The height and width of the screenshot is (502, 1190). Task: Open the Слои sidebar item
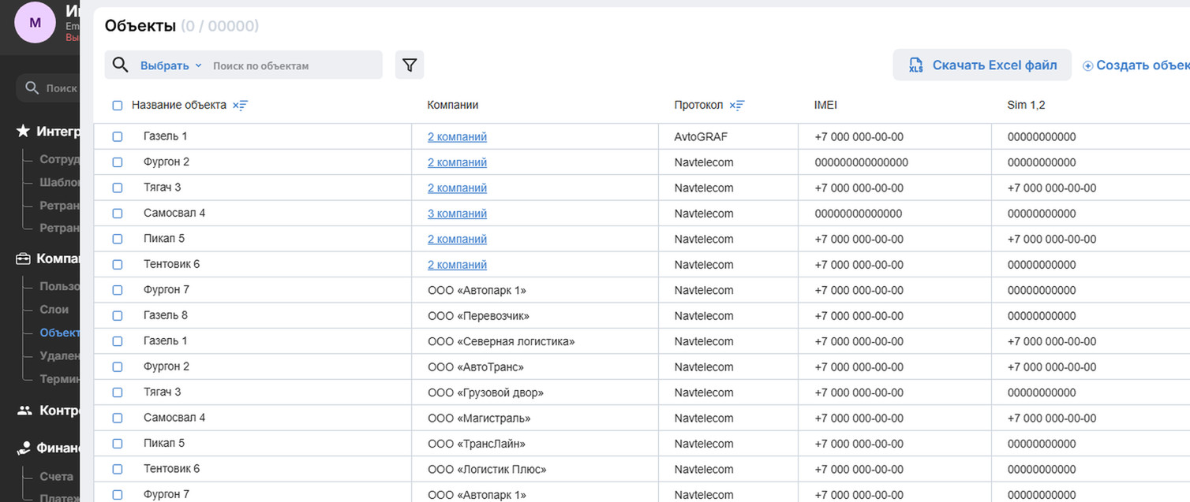[54, 310]
